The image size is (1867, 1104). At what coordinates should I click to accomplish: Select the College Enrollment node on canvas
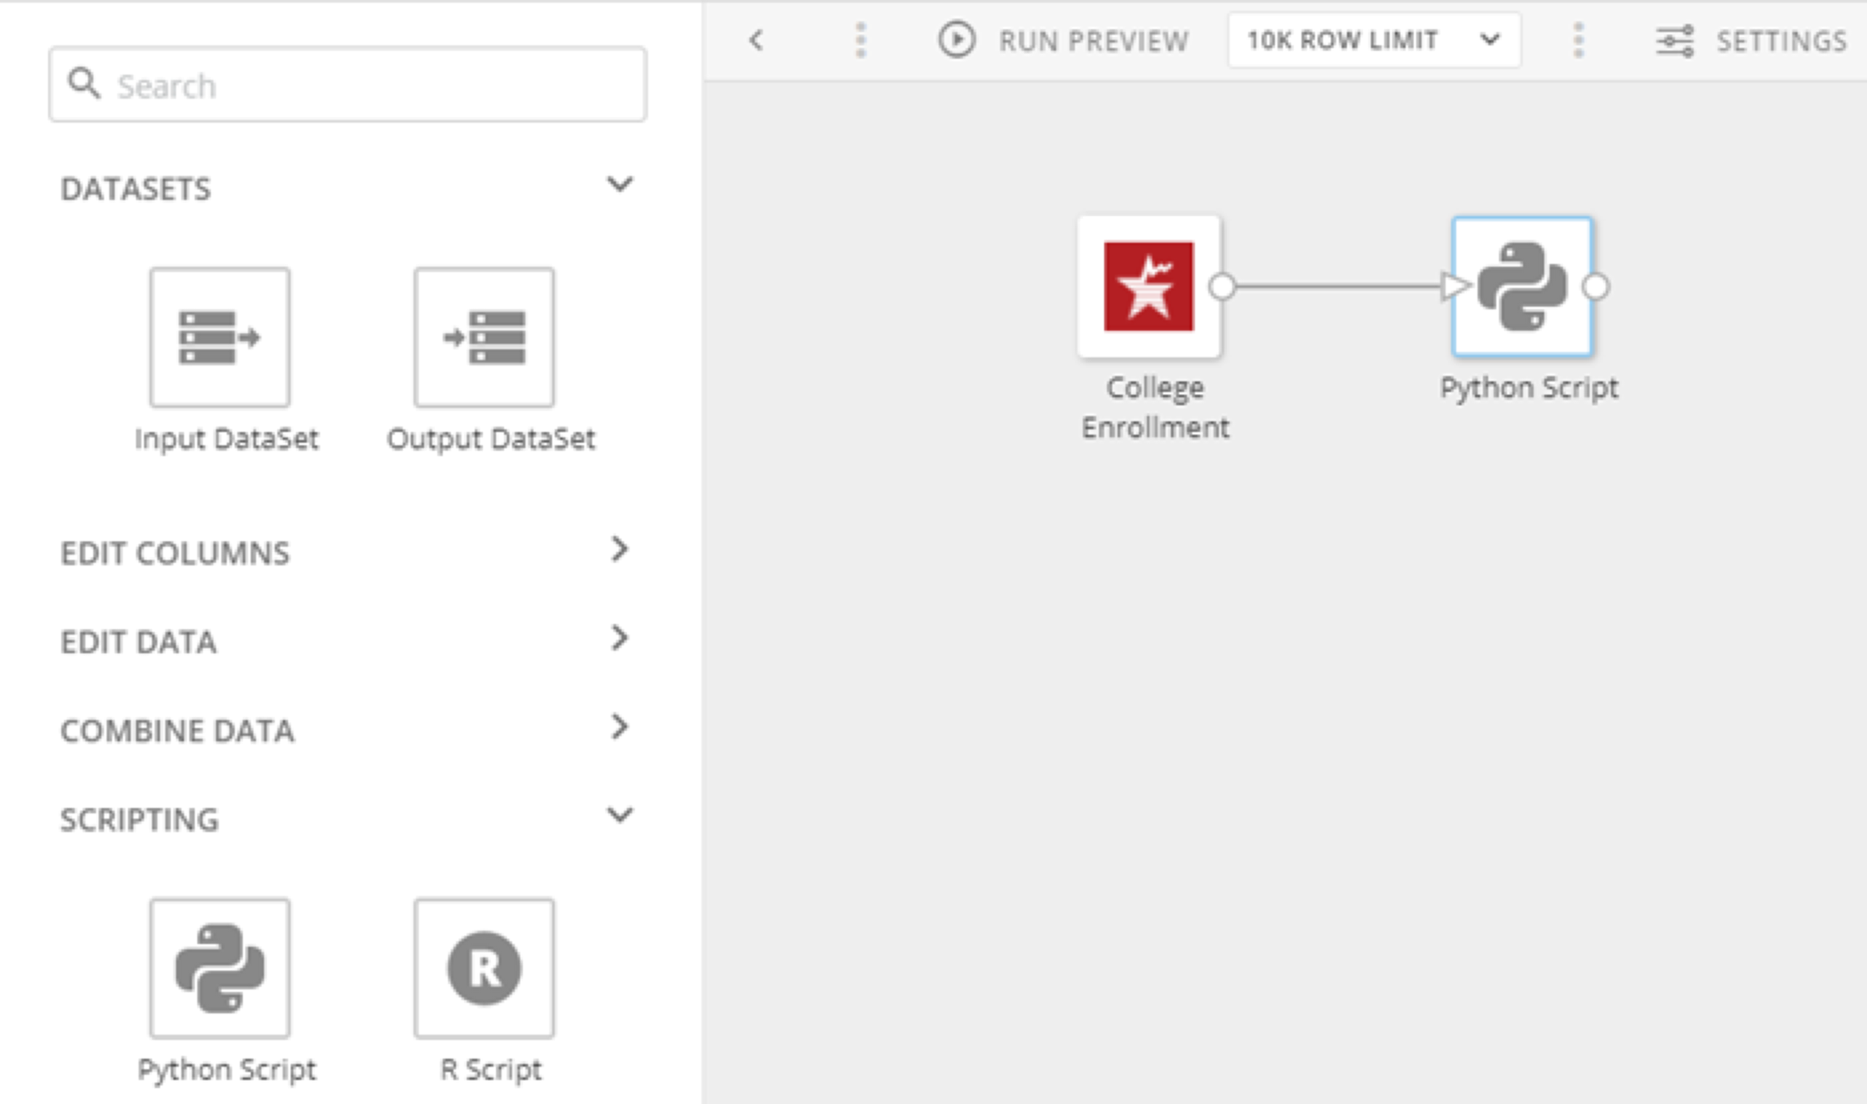[1149, 286]
